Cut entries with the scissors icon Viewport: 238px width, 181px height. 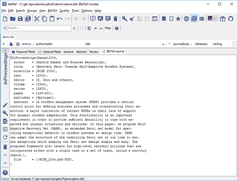[x=36, y=19]
